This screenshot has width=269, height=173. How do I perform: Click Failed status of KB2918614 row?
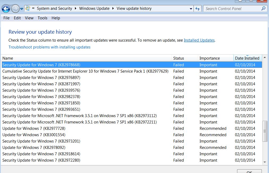178,154
